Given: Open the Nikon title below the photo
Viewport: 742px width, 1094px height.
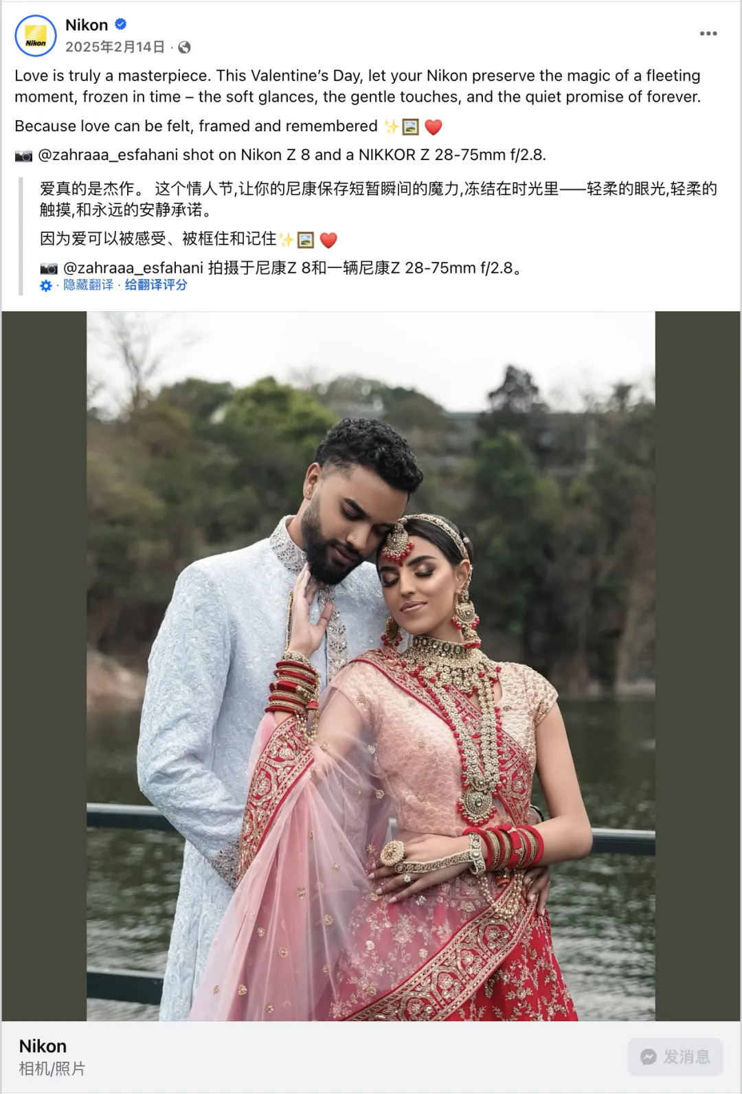Looking at the screenshot, I should pyautogui.click(x=43, y=1046).
